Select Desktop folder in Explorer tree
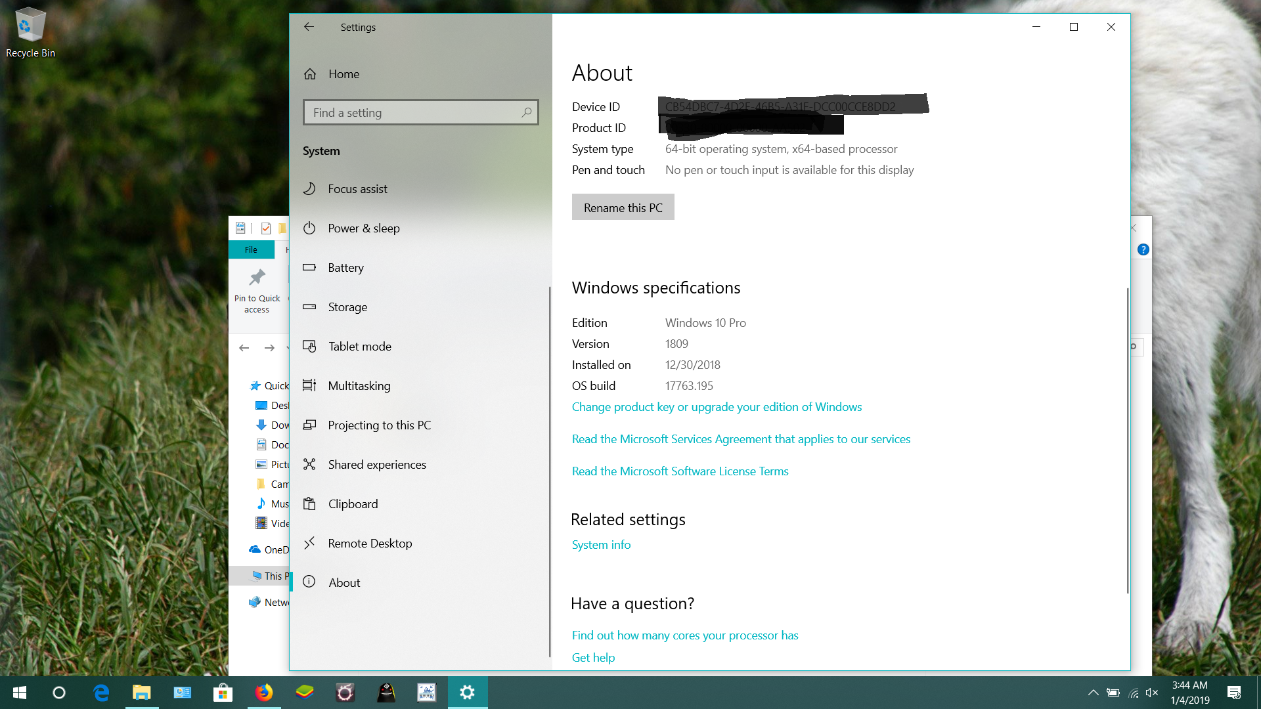Image resolution: width=1261 pixels, height=709 pixels. (272, 406)
